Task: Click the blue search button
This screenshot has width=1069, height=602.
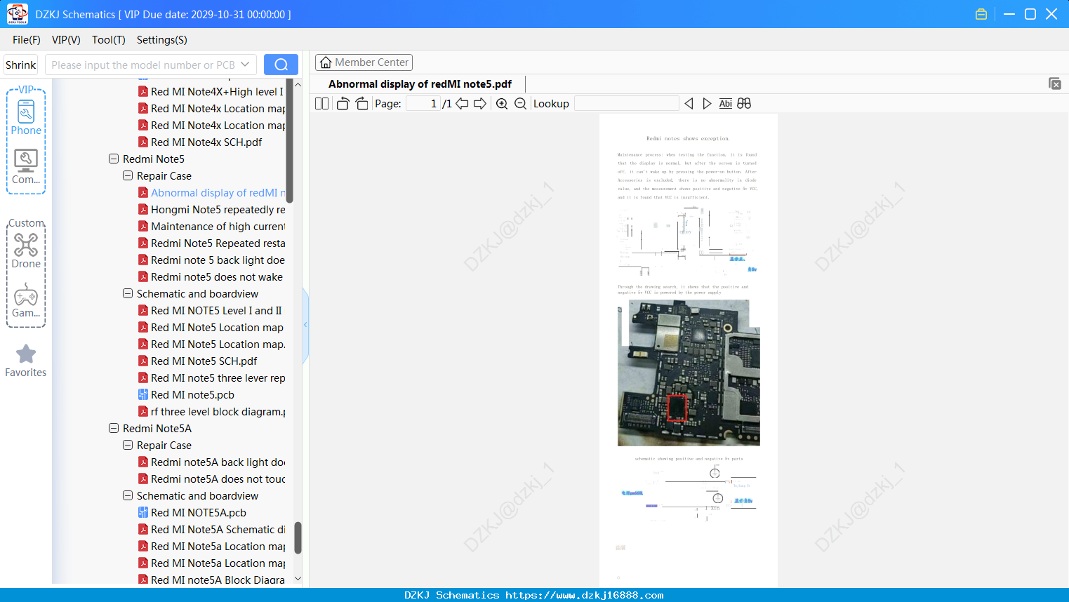Action: click(281, 65)
